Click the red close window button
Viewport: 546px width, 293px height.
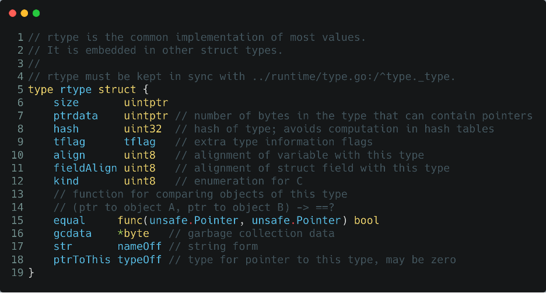[x=12, y=13]
